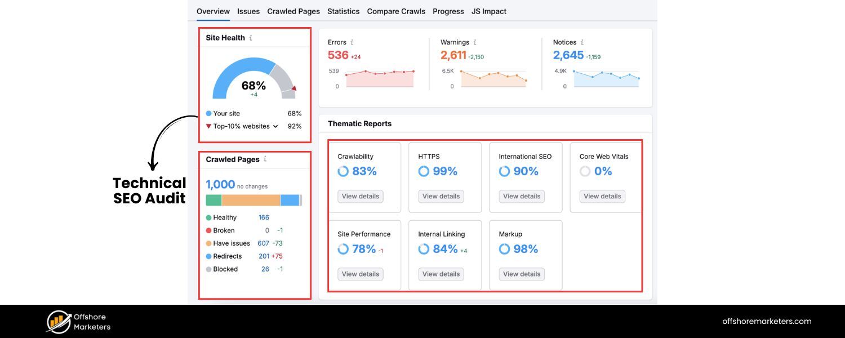The image size is (845, 338).
Task: Click the Crawled Pages info icon
Action: 265,159
